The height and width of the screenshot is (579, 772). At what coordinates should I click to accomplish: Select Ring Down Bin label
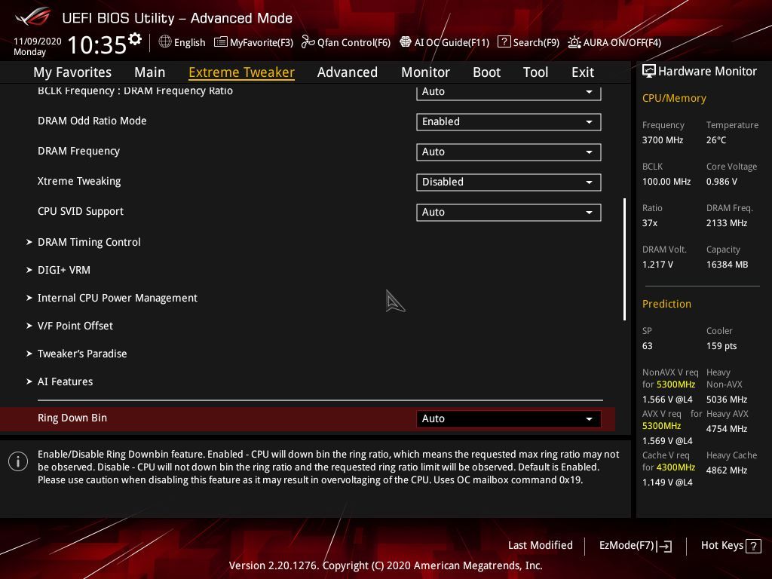pyautogui.click(x=72, y=418)
